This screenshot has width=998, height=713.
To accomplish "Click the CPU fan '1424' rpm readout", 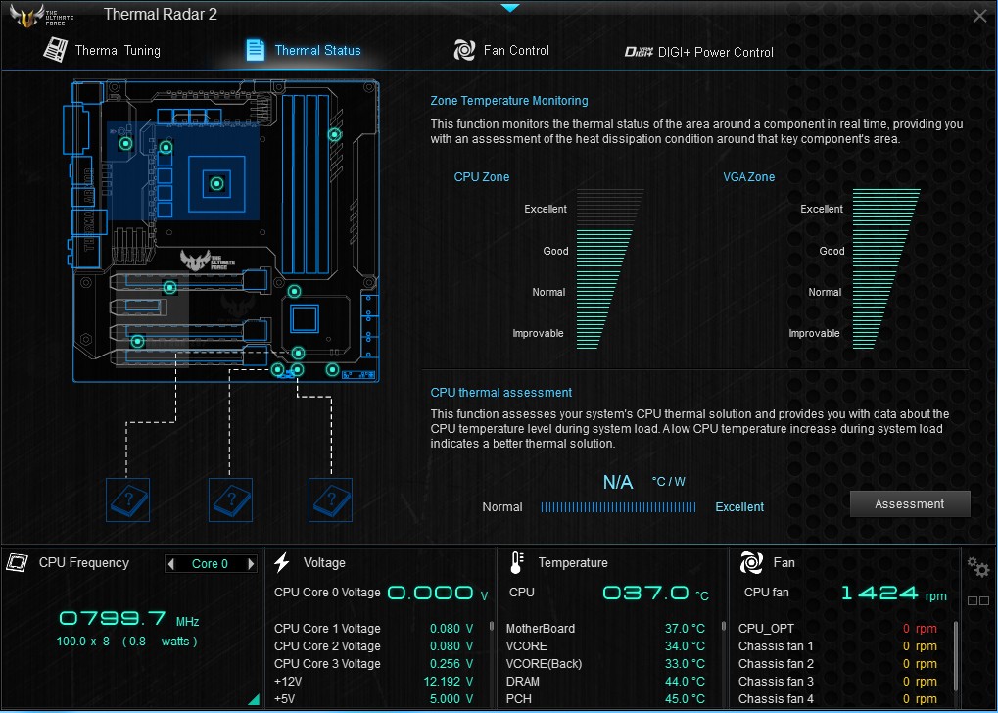I will 879,594.
